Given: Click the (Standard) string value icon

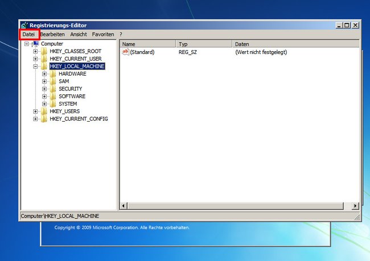Looking at the screenshot, I should 125,52.
